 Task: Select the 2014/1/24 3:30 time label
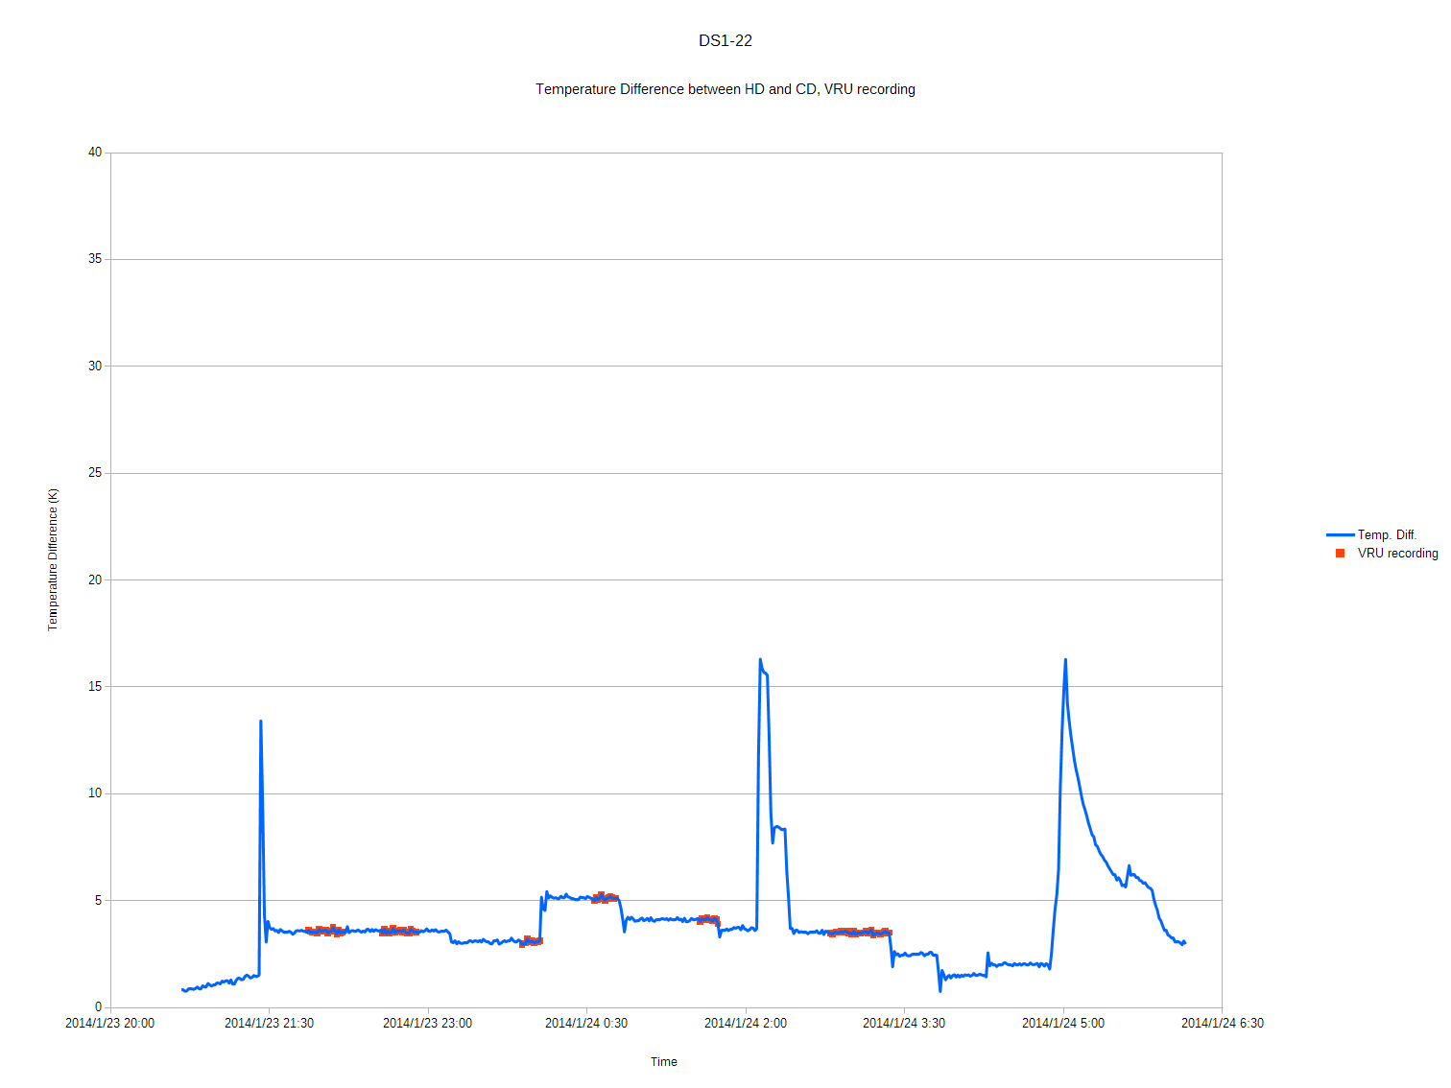904,1024
